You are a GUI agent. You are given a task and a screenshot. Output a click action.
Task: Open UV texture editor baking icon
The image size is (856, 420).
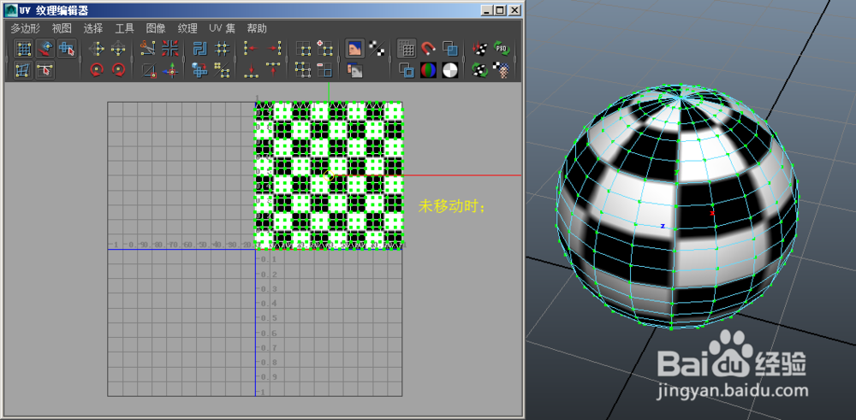point(480,49)
